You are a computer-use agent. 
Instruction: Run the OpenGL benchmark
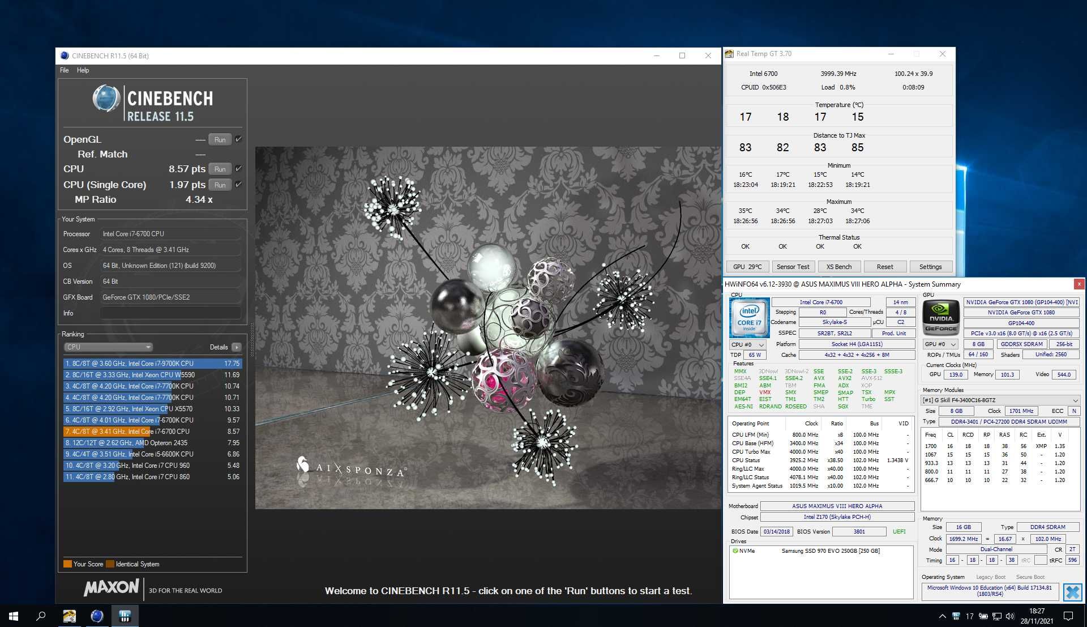click(220, 139)
